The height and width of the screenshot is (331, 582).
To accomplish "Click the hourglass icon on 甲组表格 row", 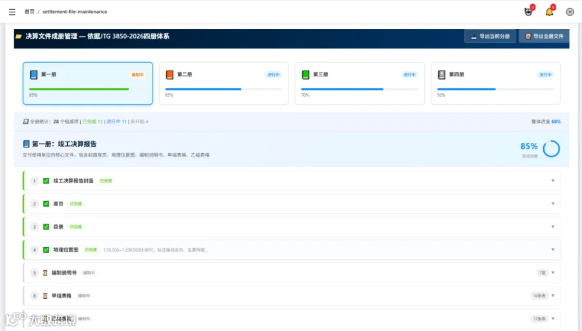I will pyautogui.click(x=45, y=295).
